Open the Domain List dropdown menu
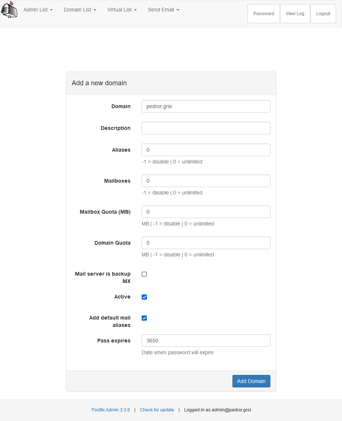The width and height of the screenshot is (342, 421). pyautogui.click(x=80, y=10)
